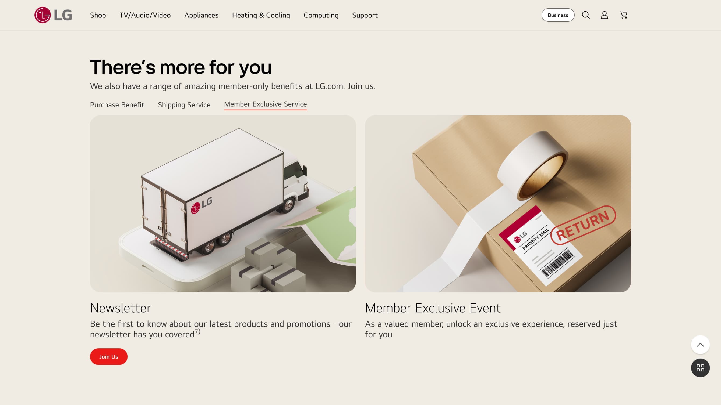Open the user account icon
This screenshot has width=721, height=405.
coord(605,15)
